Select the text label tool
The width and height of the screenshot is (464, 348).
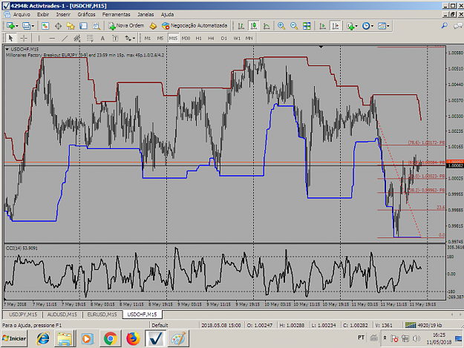click(115, 38)
